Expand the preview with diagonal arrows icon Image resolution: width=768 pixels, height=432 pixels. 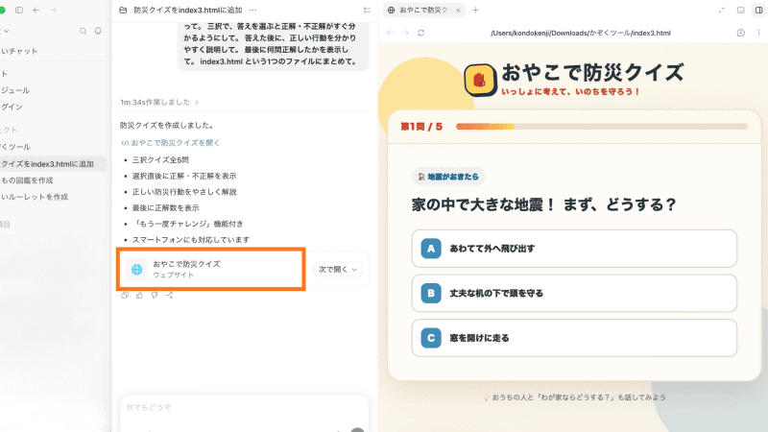[722, 10]
